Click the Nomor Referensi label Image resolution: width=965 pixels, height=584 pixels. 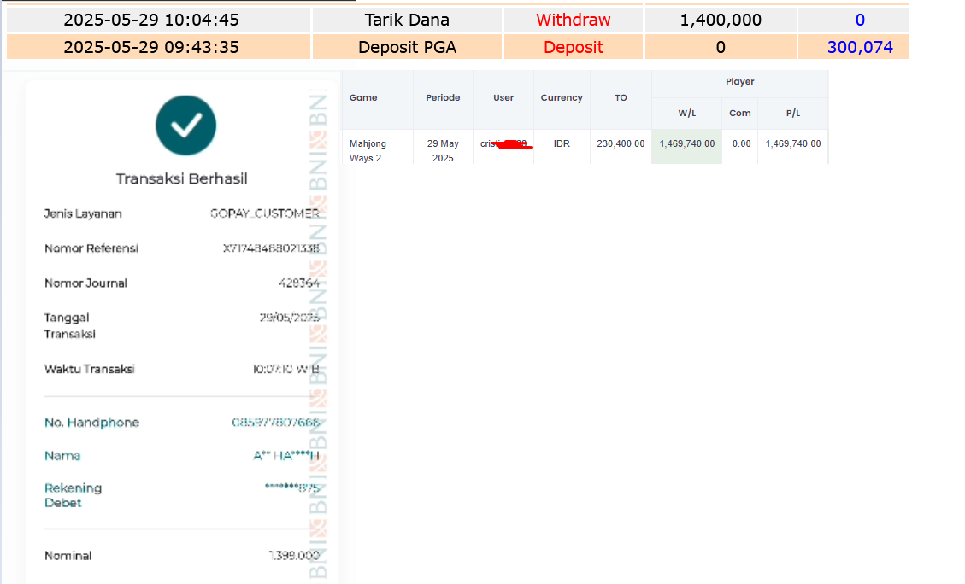(x=91, y=248)
